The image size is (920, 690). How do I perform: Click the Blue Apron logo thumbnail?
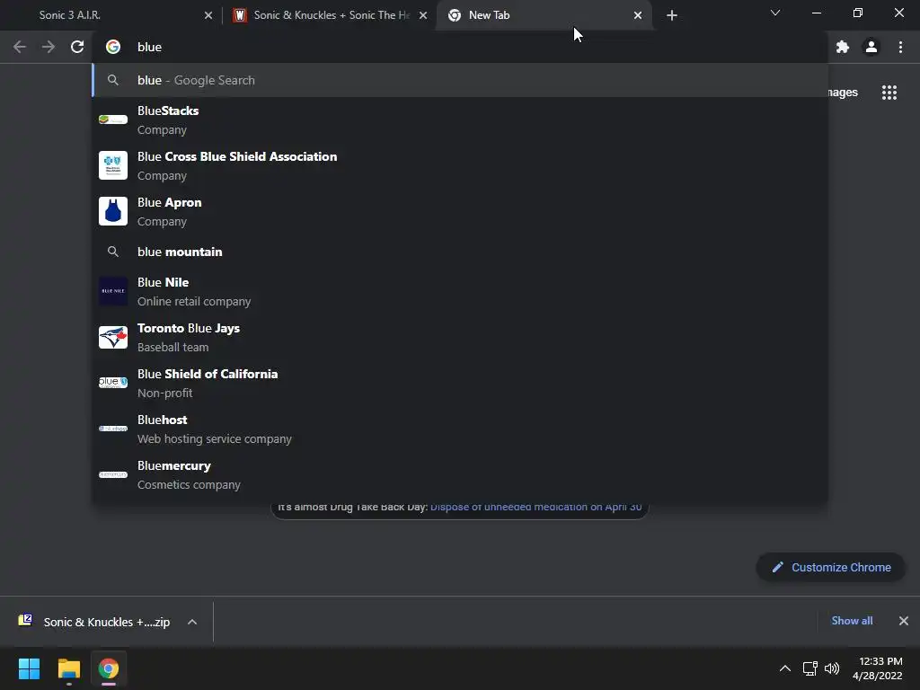113,211
